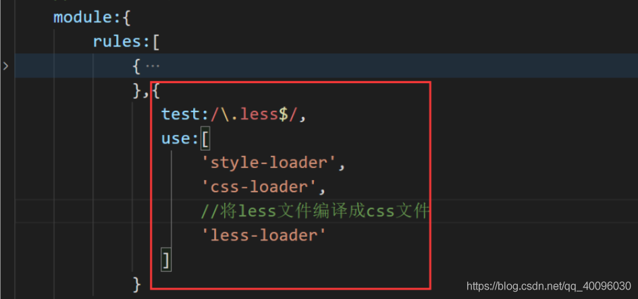Click the 'rules' property name
The image size is (638, 299).
coord(117,41)
